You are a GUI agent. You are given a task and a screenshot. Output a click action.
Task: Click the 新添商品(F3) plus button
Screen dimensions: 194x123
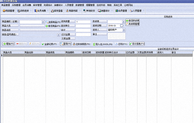pos(53,26)
